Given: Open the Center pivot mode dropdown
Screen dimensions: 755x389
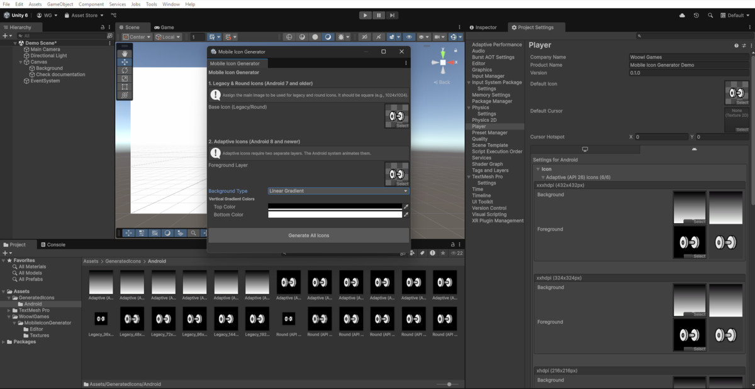Looking at the screenshot, I should coord(136,37).
